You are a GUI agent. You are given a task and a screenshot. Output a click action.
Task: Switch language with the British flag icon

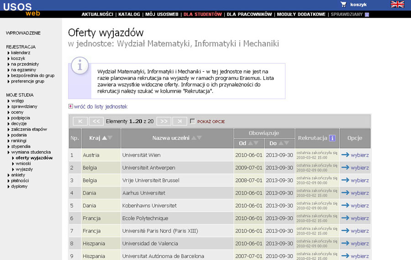coord(397,5)
